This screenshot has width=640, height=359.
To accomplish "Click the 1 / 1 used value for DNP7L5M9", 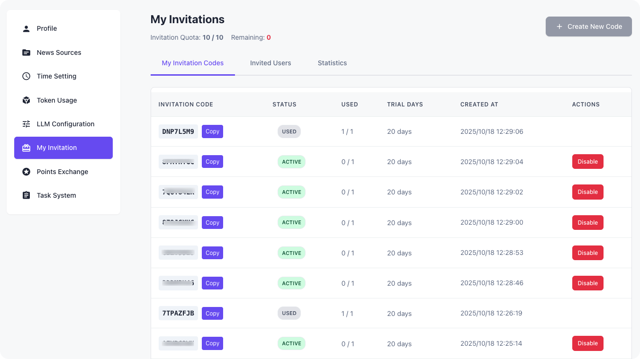I will 347,131.
